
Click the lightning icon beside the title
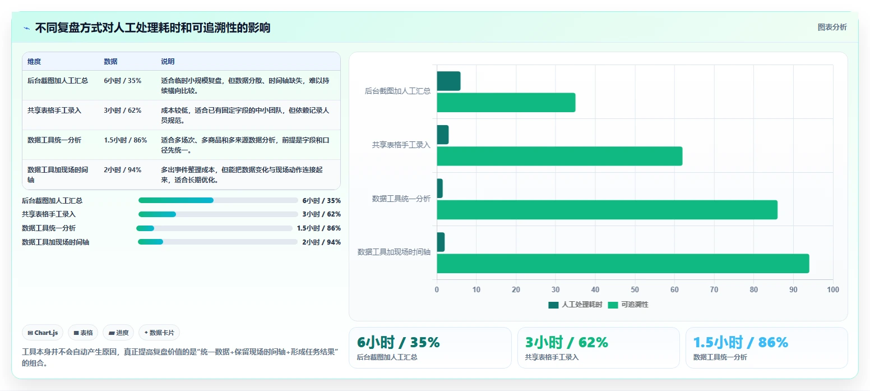coord(26,27)
